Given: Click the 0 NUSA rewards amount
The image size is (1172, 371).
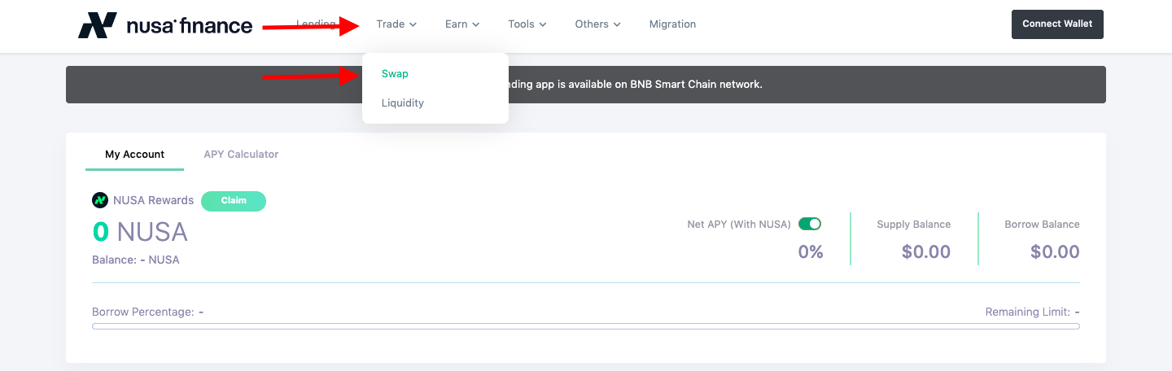Looking at the screenshot, I should pos(140,233).
